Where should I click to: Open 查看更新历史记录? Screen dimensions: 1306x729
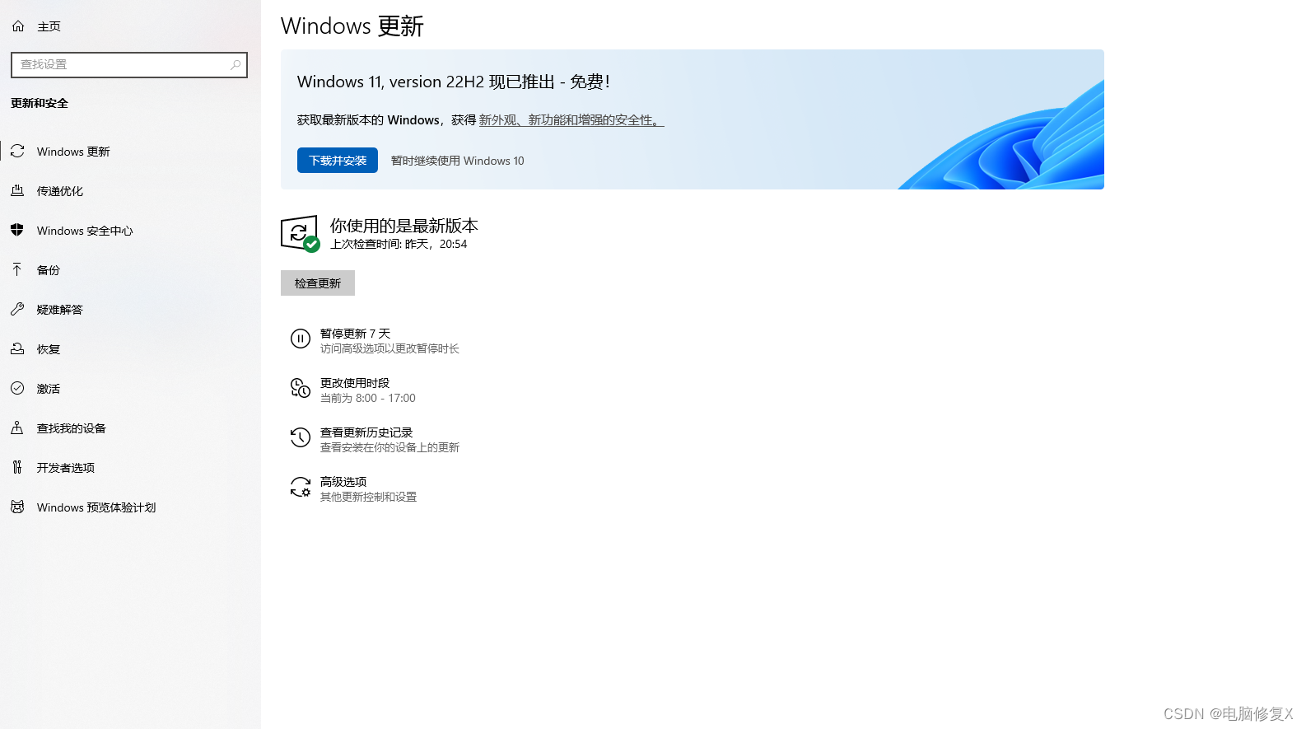click(366, 432)
